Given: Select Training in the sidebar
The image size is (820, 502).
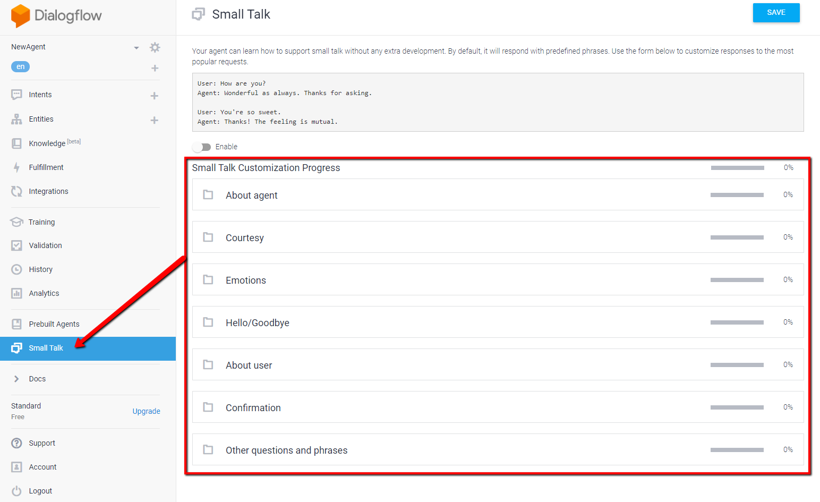Looking at the screenshot, I should (x=41, y=222).
